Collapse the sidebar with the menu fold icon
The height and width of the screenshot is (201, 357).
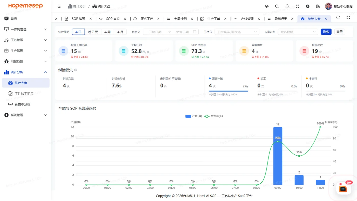click(x=59, y=6)
